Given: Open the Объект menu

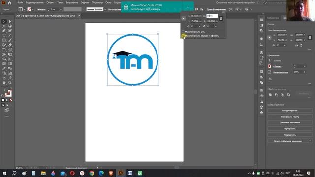Looking at the screenshot, I should click(x=50, y=3).
